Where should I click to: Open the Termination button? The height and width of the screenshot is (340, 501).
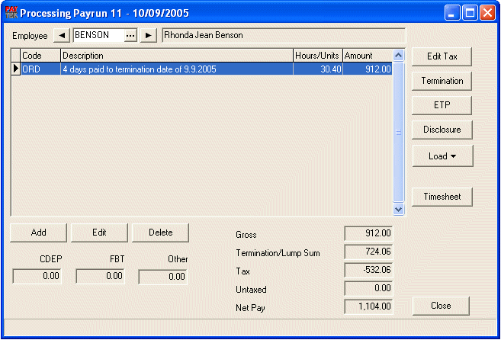(442, 81)
